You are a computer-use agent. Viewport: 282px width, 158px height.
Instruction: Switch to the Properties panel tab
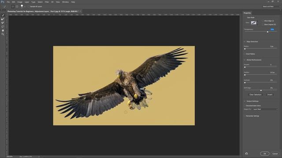[247, 13]
